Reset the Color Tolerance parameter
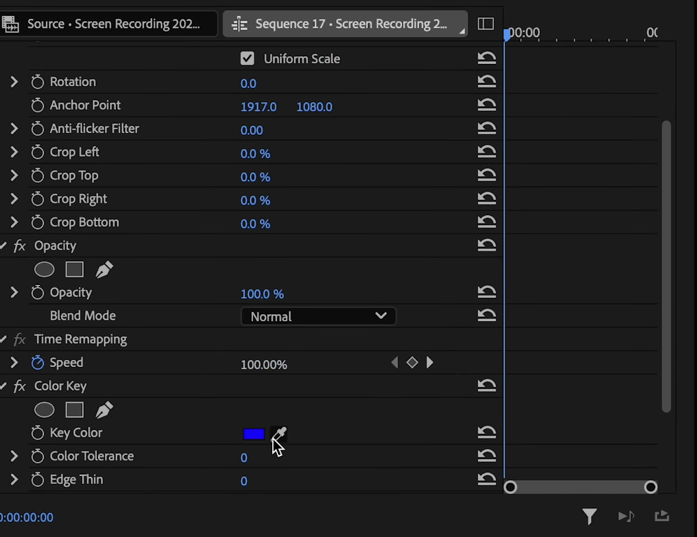697x537 pixels. pyautogui.click(x=487, y=456)
